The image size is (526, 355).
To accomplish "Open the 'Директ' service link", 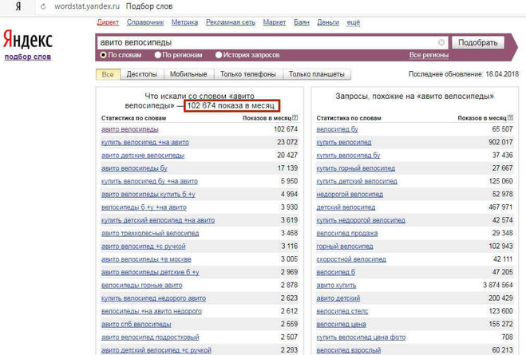I will 108,22.
